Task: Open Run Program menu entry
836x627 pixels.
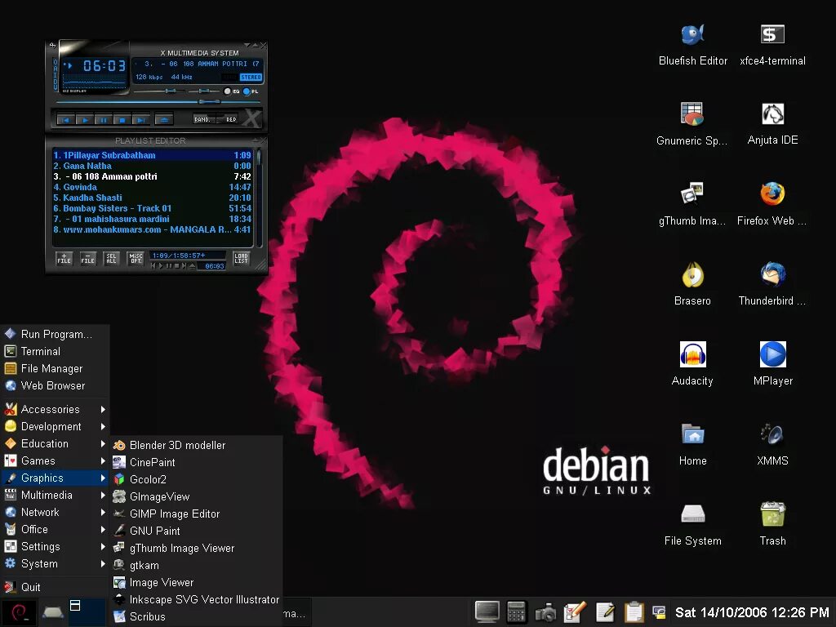Action: pos(55,334)
